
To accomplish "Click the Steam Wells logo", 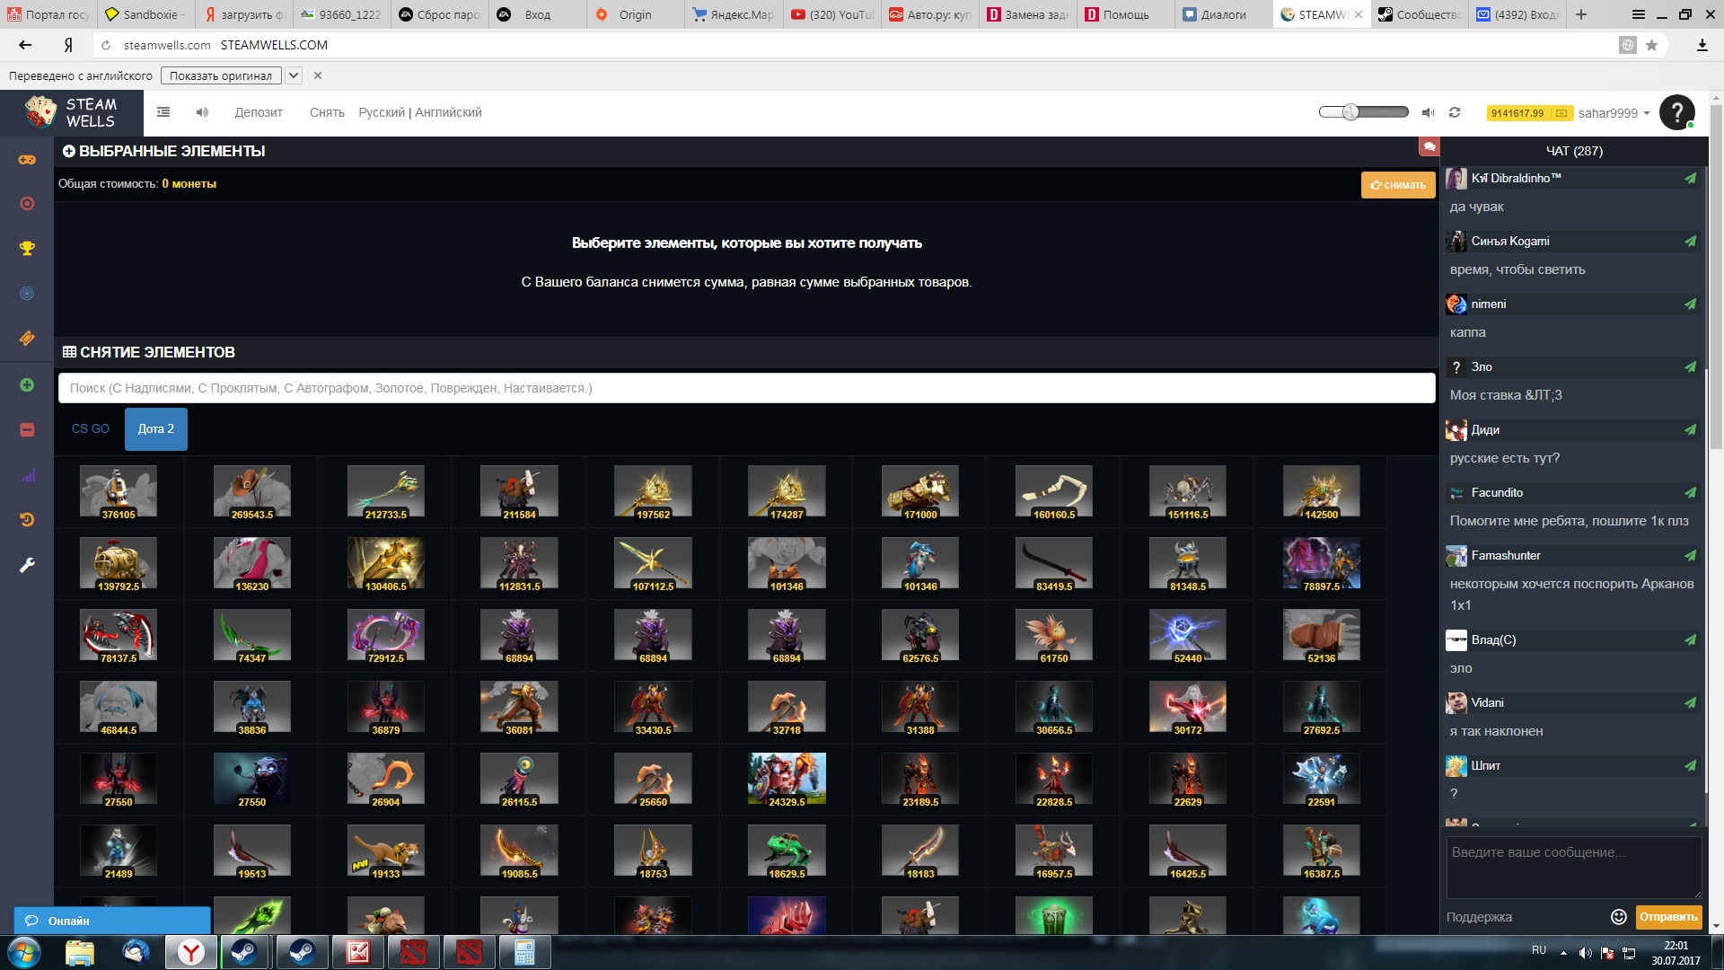I will (72, 113).
